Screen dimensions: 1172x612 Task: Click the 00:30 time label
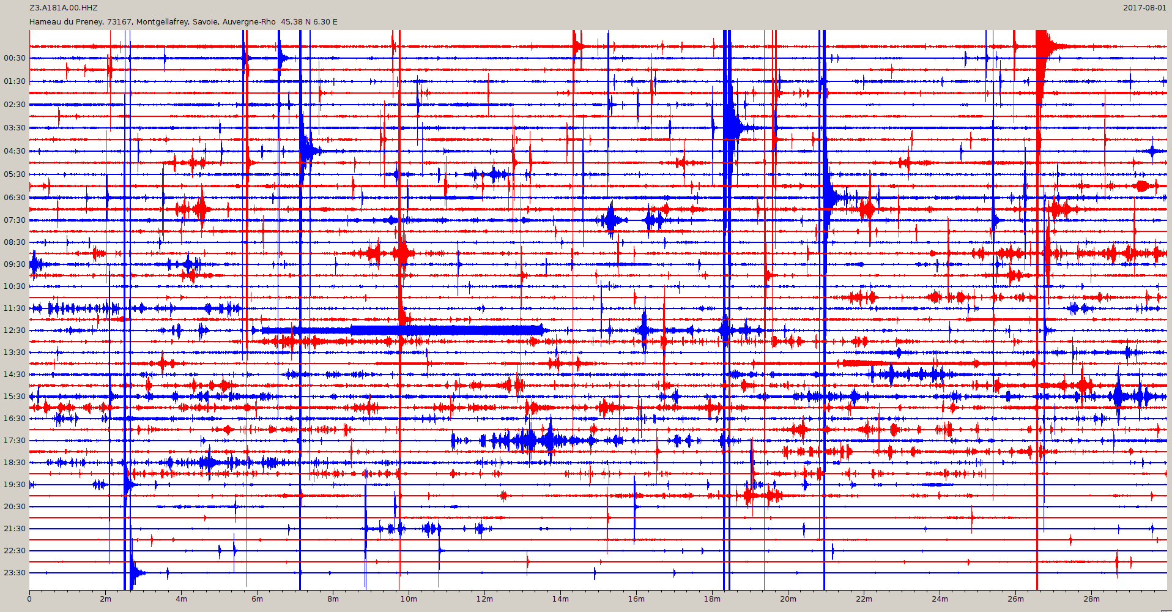click(x=15, y=58)
